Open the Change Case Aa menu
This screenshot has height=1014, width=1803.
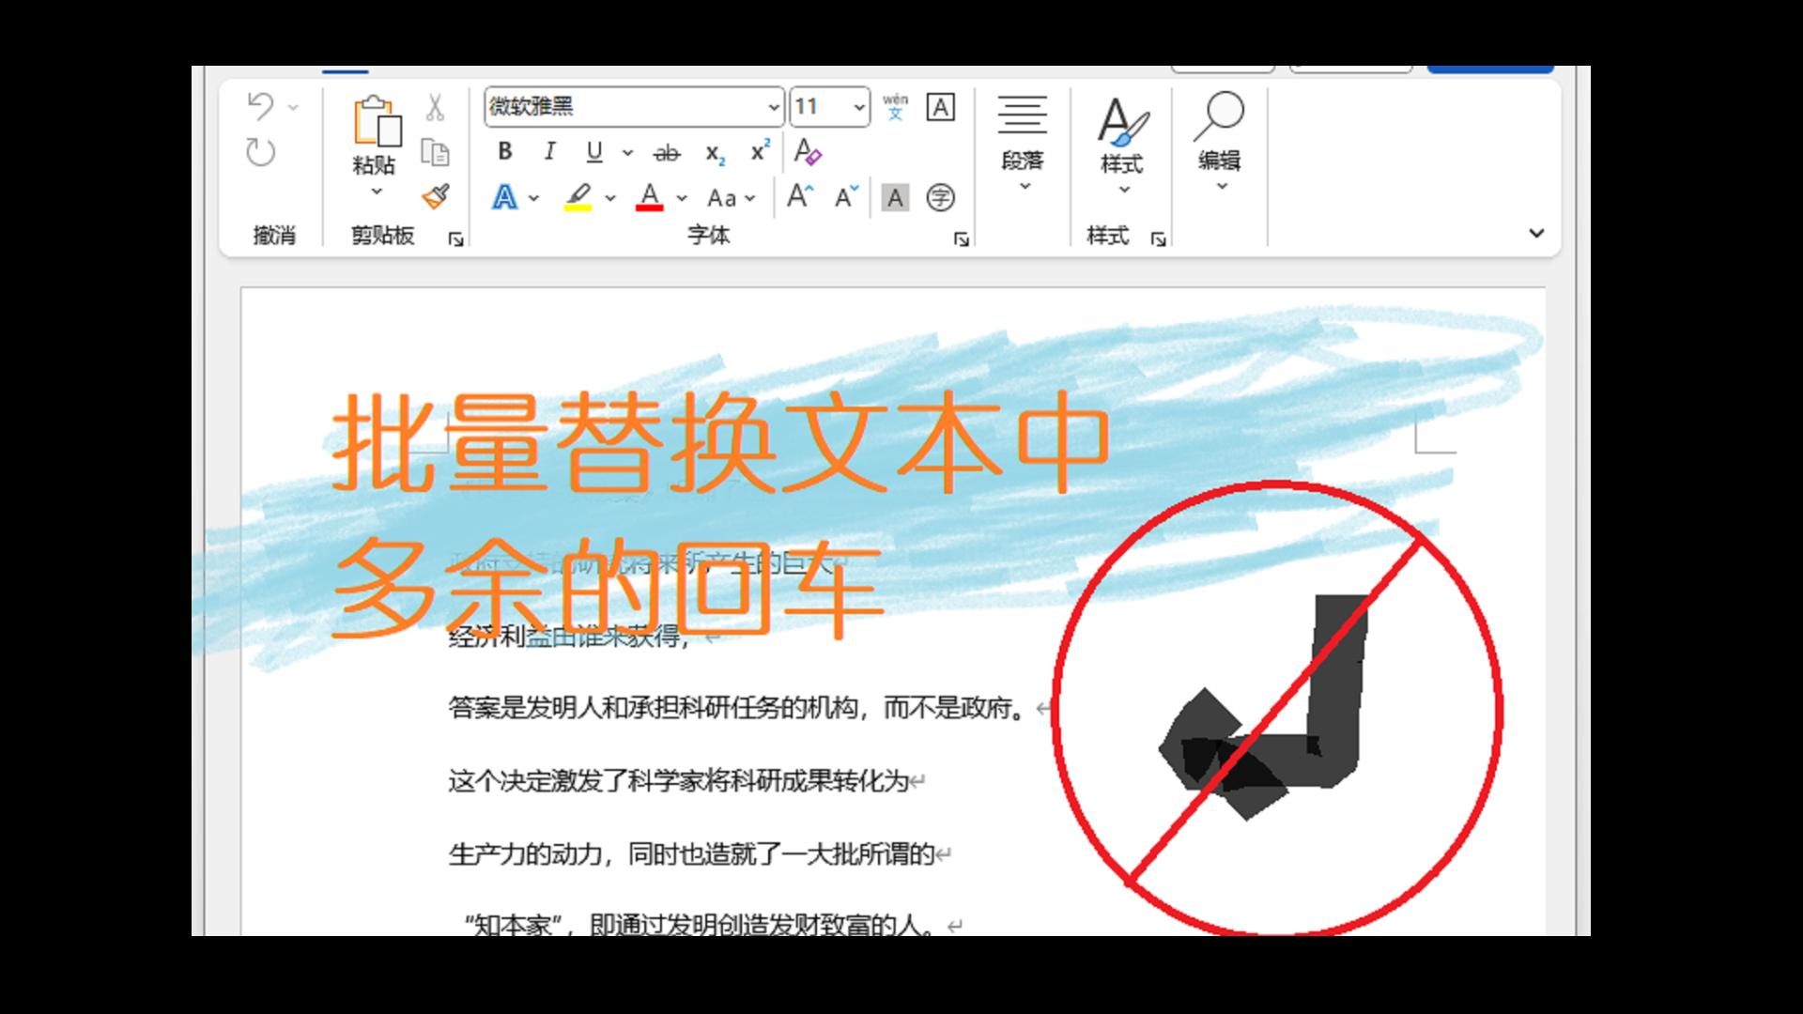click(731, 198)
